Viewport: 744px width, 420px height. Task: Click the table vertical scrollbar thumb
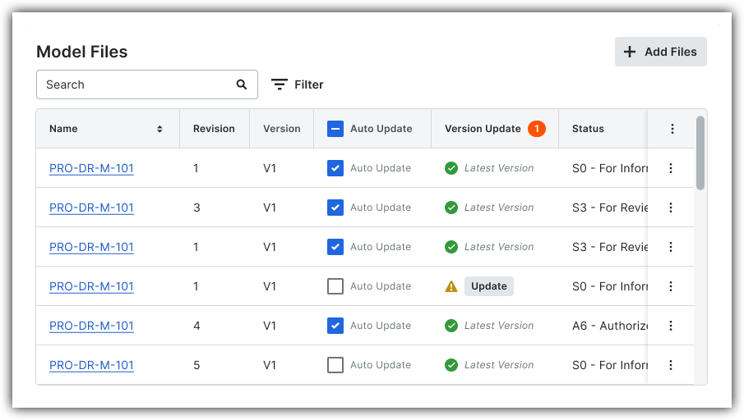pyautogui.click(x=700, y=153)
